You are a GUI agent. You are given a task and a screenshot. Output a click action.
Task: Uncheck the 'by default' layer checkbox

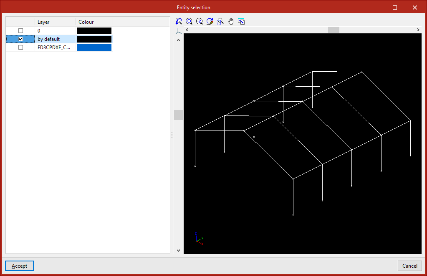21,39
